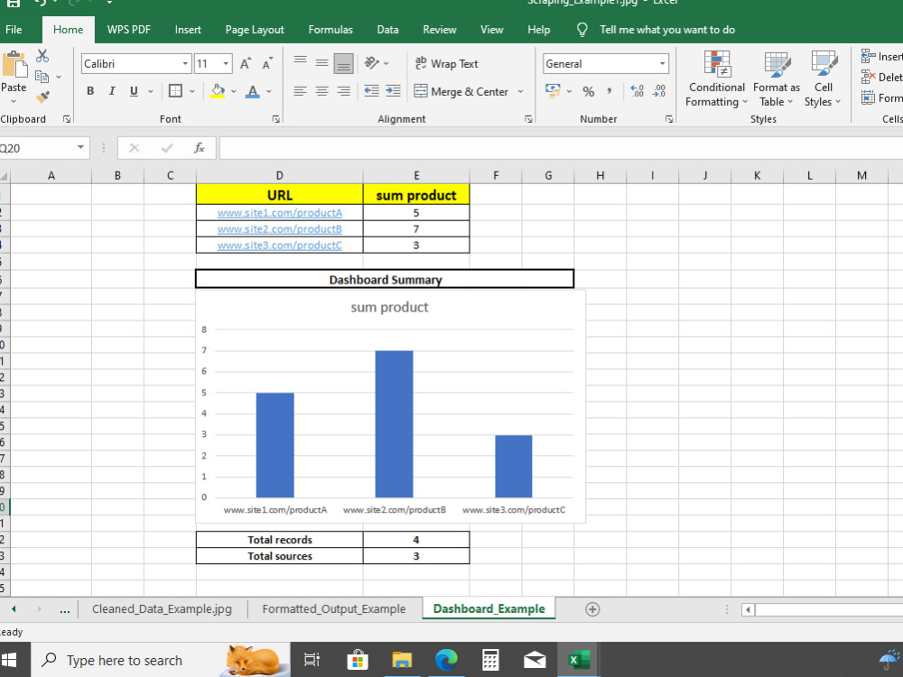Click Decrease Indent icon
The width and height of the screenshot is (903, 677).
(x=371, y=91)
